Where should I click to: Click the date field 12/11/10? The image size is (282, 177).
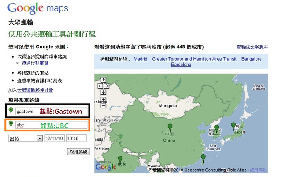[x=54, y=138]
